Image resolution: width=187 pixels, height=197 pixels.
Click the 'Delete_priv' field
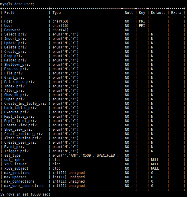click(x=16, y=47)
